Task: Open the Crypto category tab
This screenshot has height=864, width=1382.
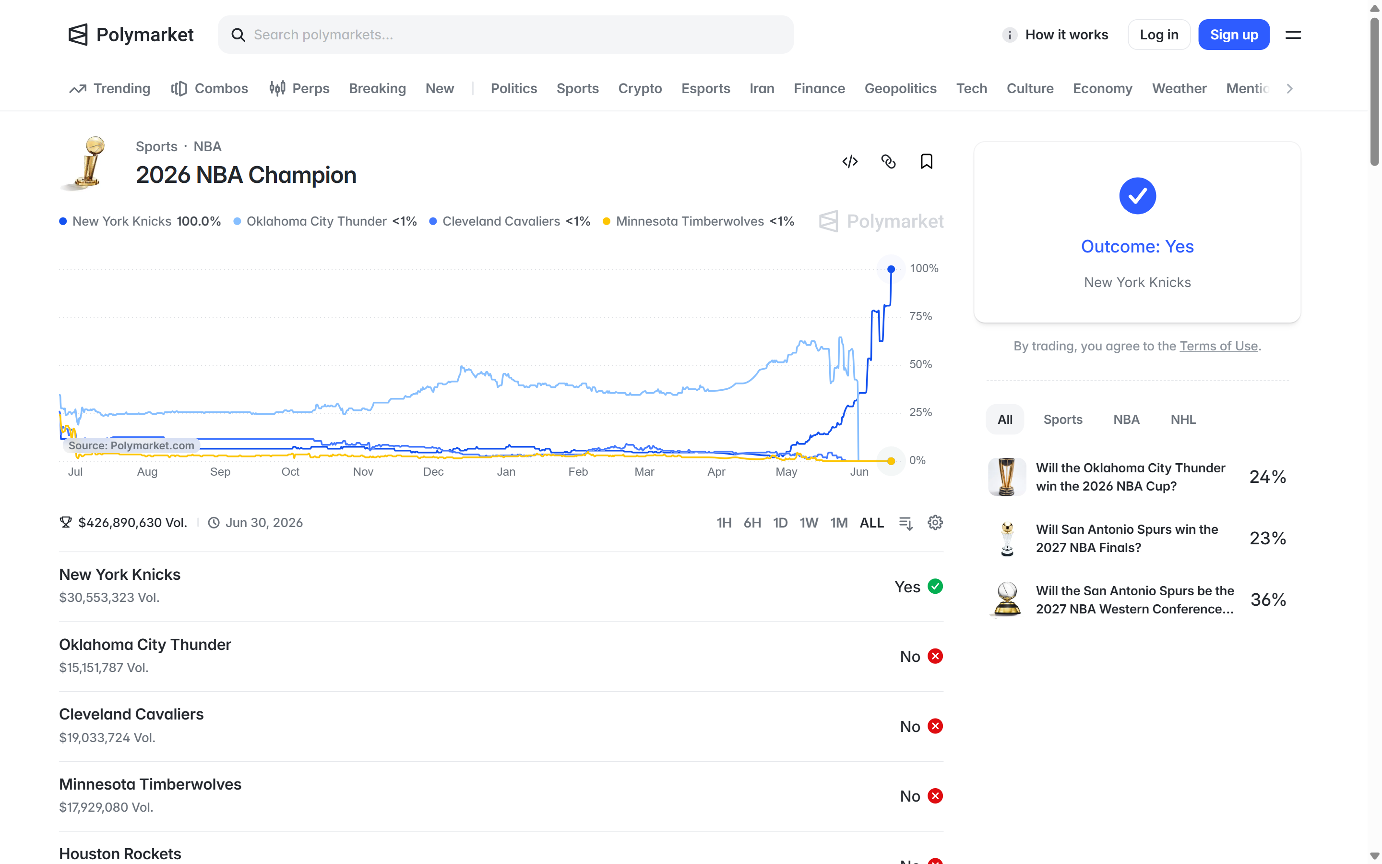Action: [x=640, y=89]
